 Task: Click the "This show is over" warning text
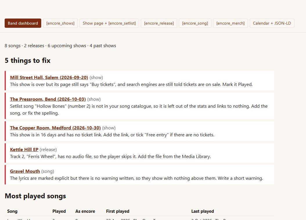click(x=131, y=85)
